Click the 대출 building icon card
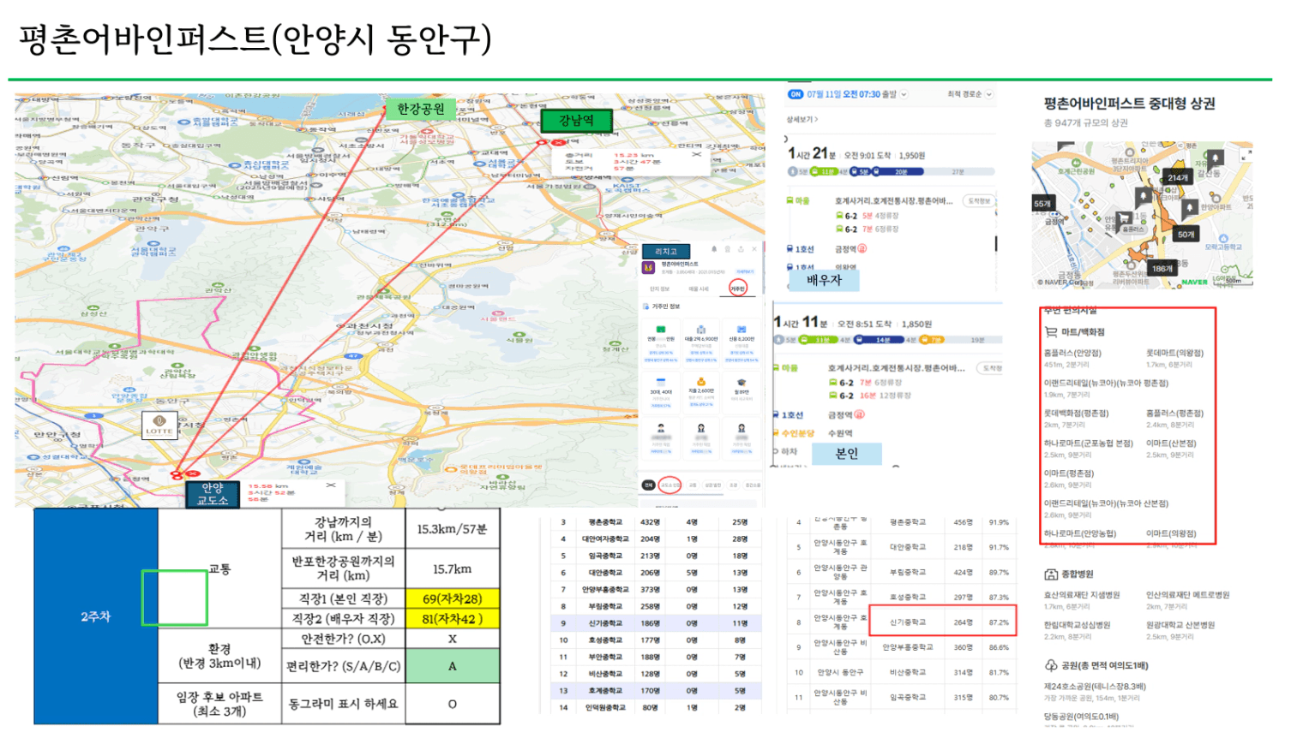This screenshot has height=732, width=1303. coord(701,342)
